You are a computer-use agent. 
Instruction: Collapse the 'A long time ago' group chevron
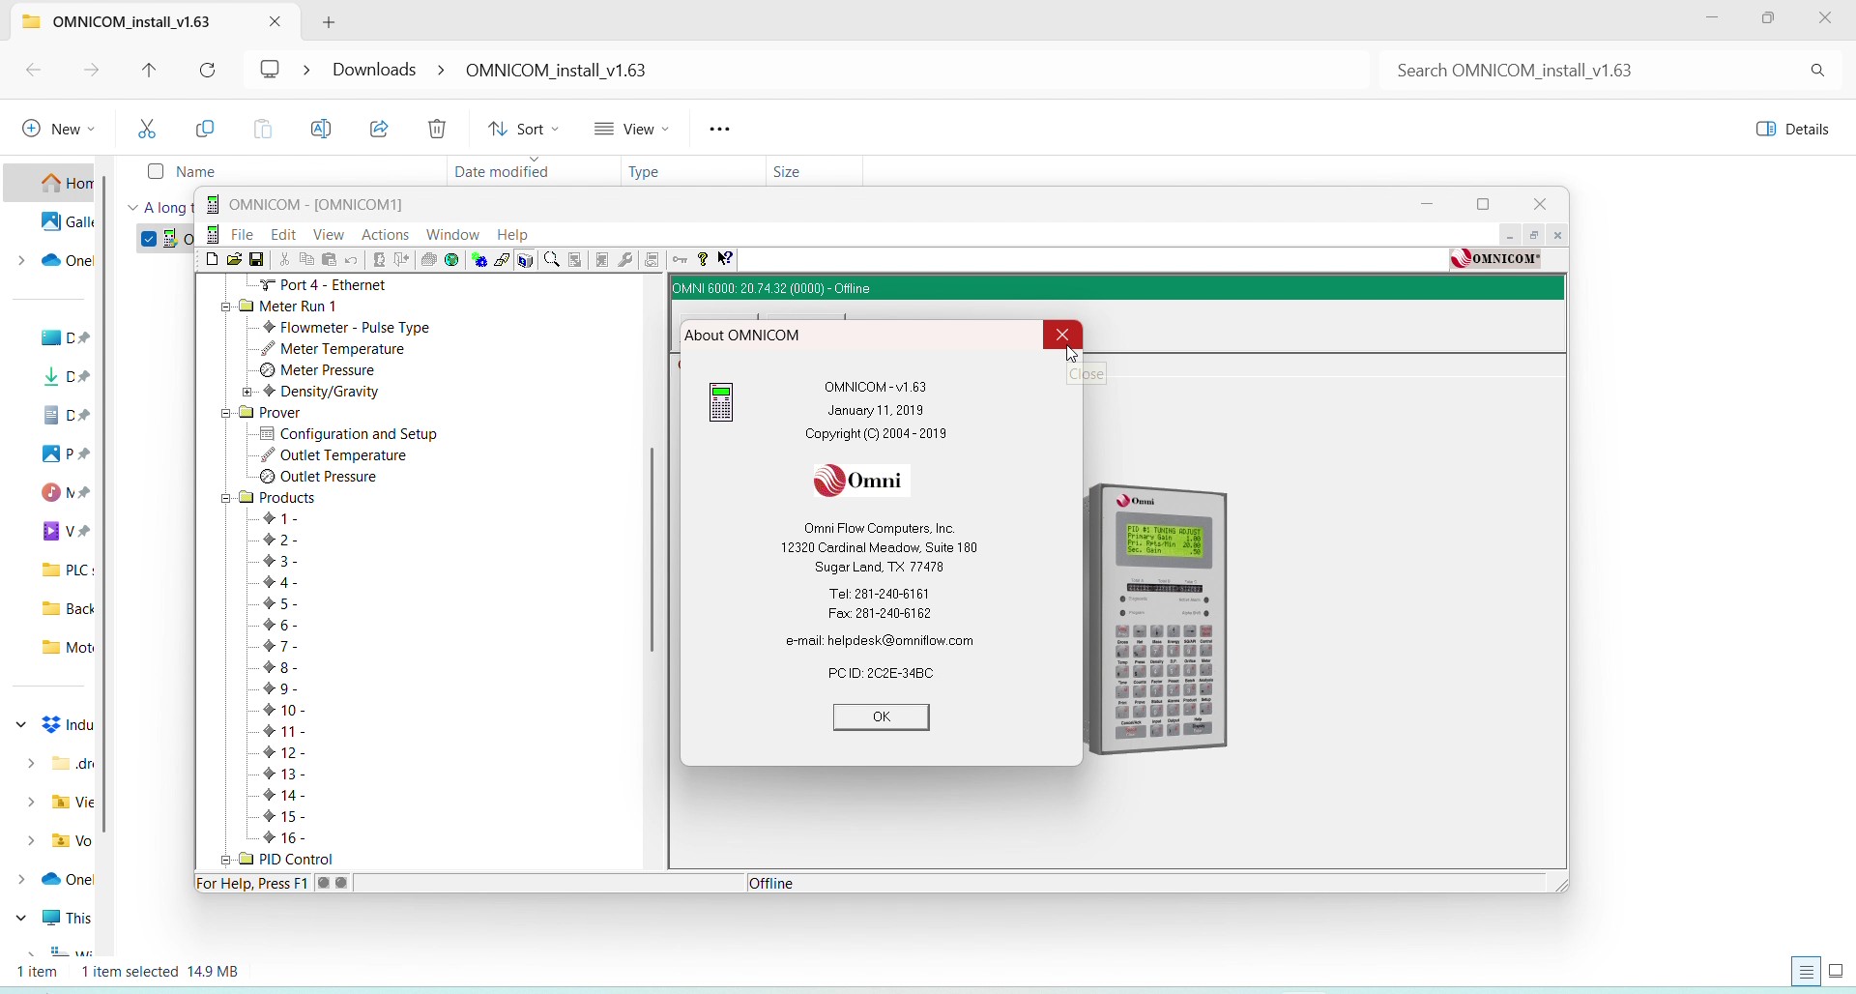pyautogui.click(x=134, y=208)
